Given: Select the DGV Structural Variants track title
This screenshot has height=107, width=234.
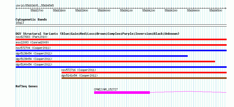Looking at the screenshot, I should click(98, 34).
